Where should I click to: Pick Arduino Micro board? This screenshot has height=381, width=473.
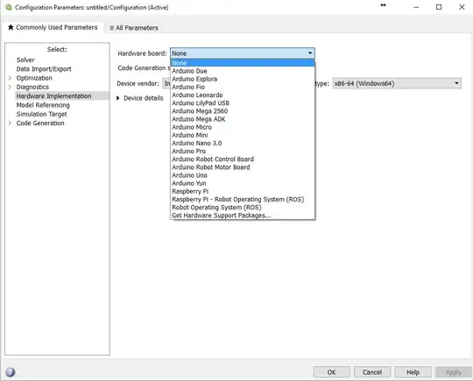pyautogui.click(x=243, y=127)
